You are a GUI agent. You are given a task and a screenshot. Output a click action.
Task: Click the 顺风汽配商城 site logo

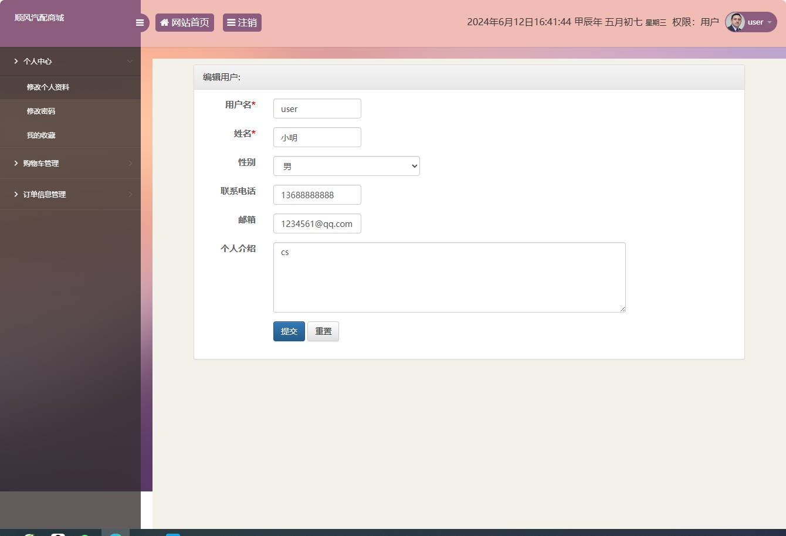[38, 17]
